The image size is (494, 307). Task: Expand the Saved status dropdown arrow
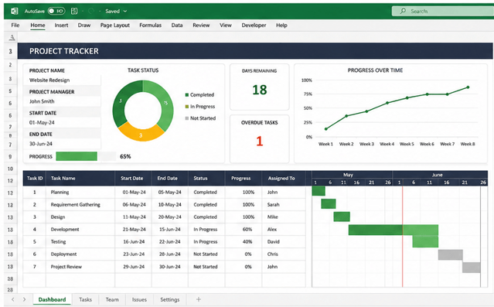[x=125, y=11]
